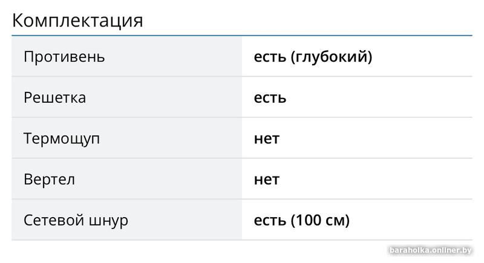
Task: Click 'нет' value beside Термощуп
Action: (x=266, y=138)
